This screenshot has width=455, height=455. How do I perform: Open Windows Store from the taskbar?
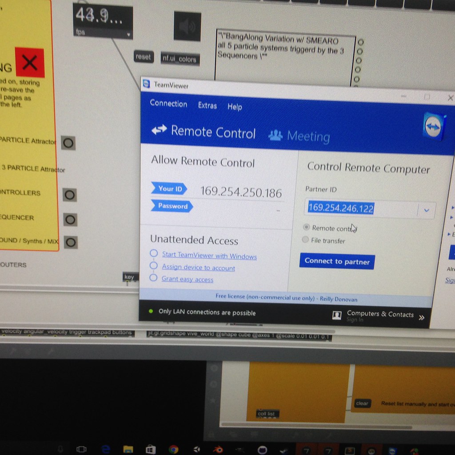click(x=150, y=450)
